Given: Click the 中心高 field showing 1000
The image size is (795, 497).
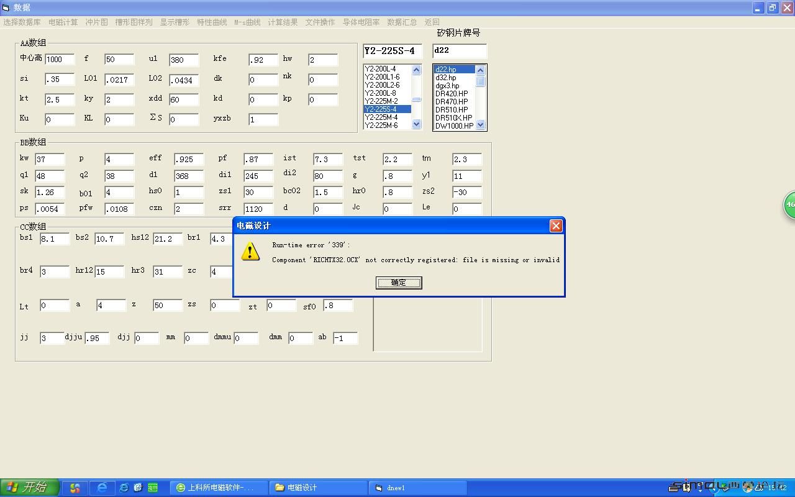Looking at the screenshot, I should tap(60, 60).
